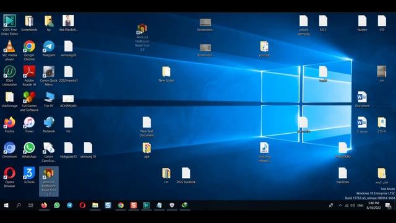This screenshot has height=223, width=396.
Task: Select the 2022mawdo3 file
Action: click(68, 74)
